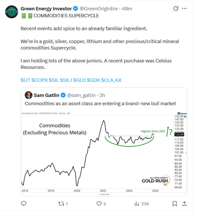Click the $COPX cashtag

[x=39, y=80]
